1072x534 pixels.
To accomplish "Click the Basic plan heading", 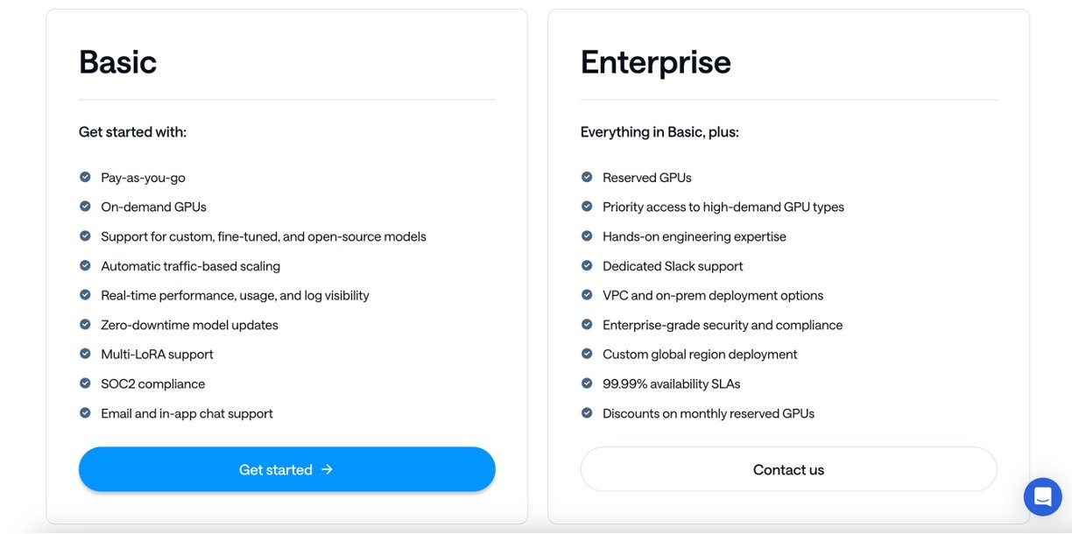I will (117, 62).
